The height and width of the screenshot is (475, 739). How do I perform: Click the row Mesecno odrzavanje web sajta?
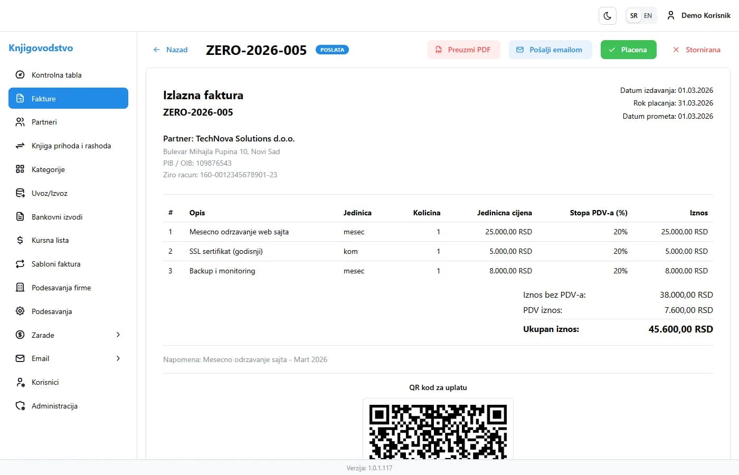(438, 232)
